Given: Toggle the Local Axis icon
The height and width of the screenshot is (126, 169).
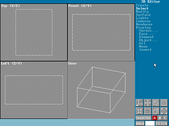Looking at the screenshot, I should [164, 103].
